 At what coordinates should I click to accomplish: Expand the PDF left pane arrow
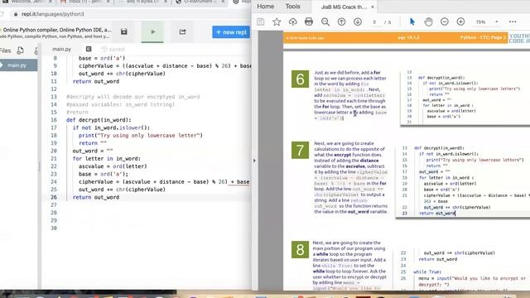point(254,161)
